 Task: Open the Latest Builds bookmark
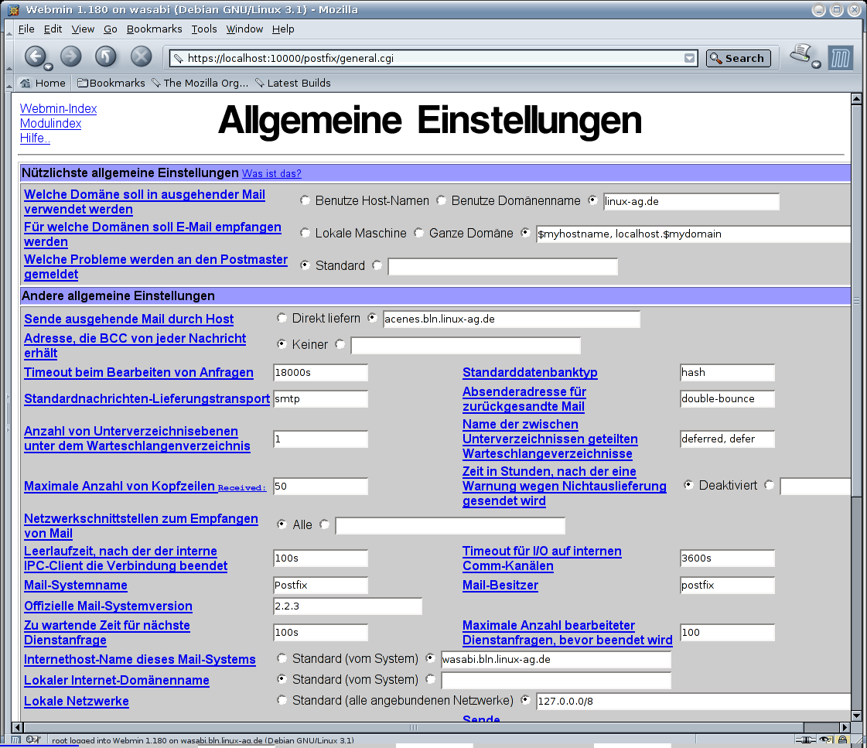292,83
